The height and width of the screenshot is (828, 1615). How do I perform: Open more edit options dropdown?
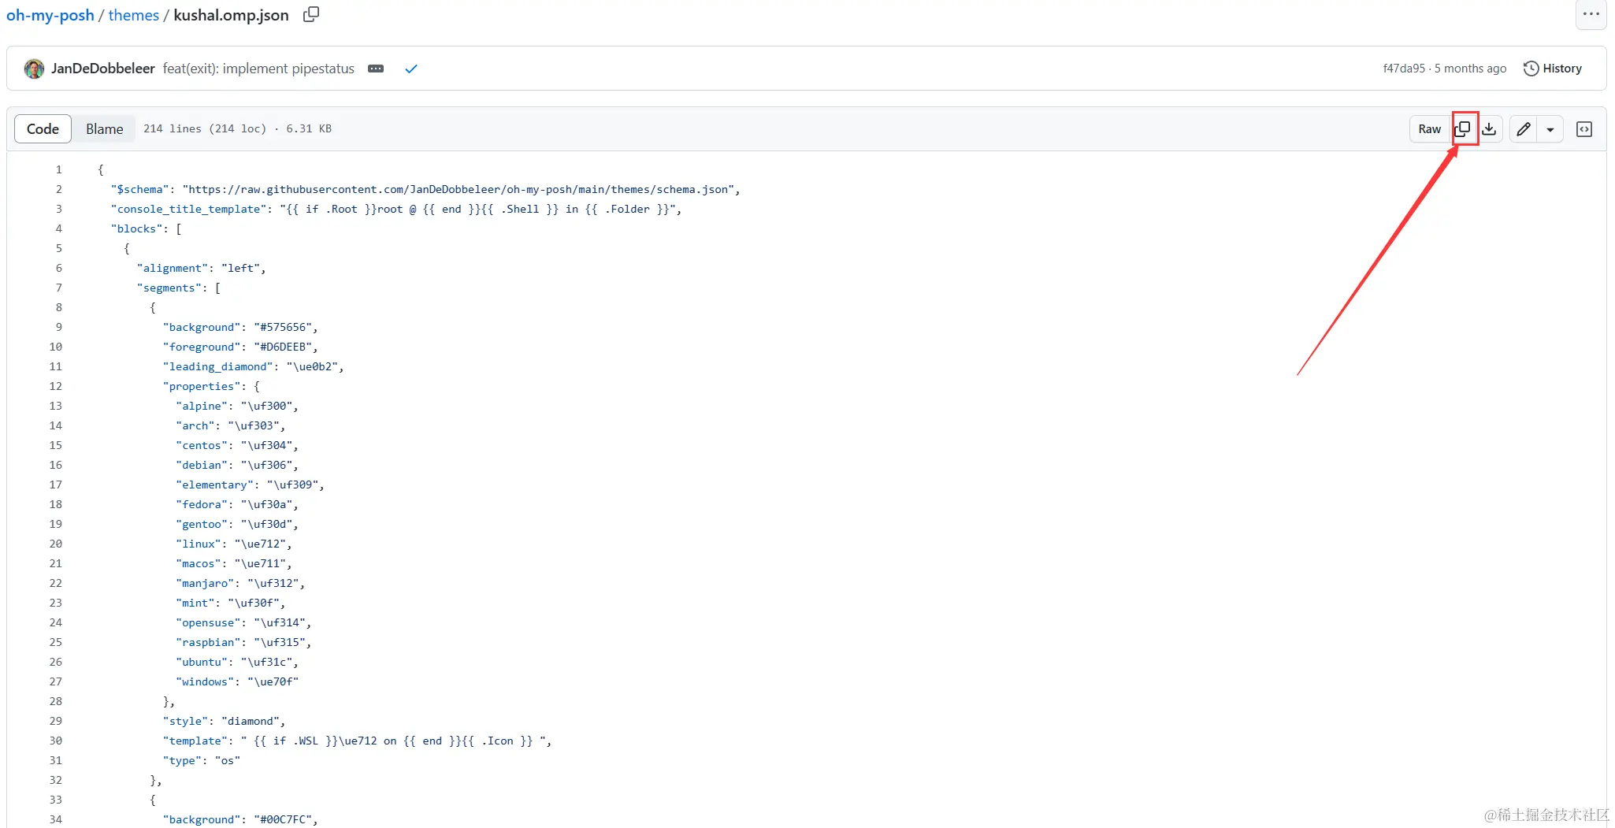click(x=1550, y=128)
